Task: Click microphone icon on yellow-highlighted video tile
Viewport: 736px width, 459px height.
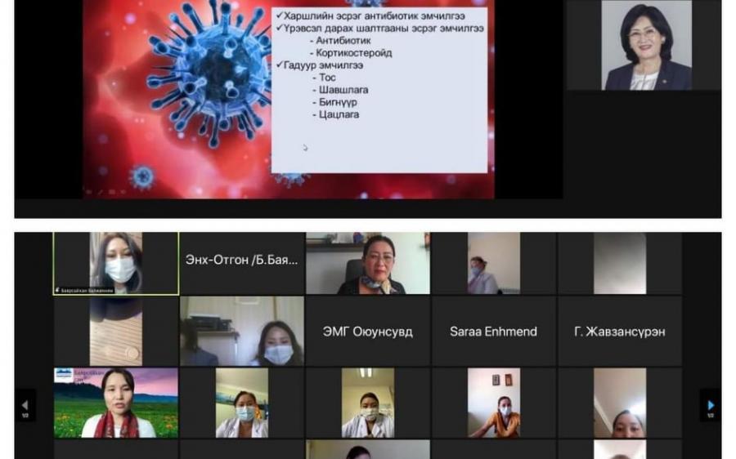Action: [x=57, y=289]
